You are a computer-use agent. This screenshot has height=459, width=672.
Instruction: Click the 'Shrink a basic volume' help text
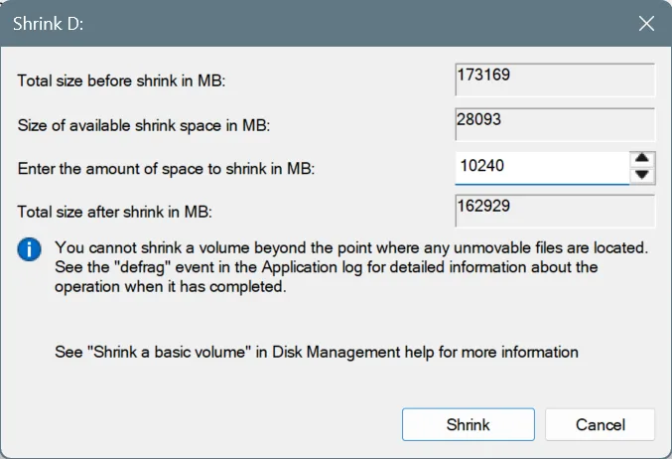coord(317,352)
